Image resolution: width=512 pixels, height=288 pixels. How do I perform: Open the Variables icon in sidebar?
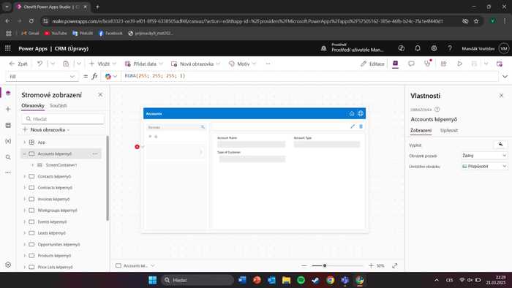tap(8, 141)
